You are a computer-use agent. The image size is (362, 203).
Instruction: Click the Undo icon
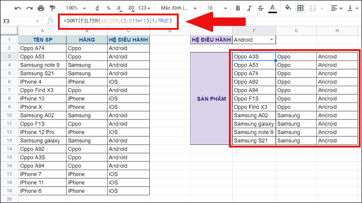[x=18, y=8]
